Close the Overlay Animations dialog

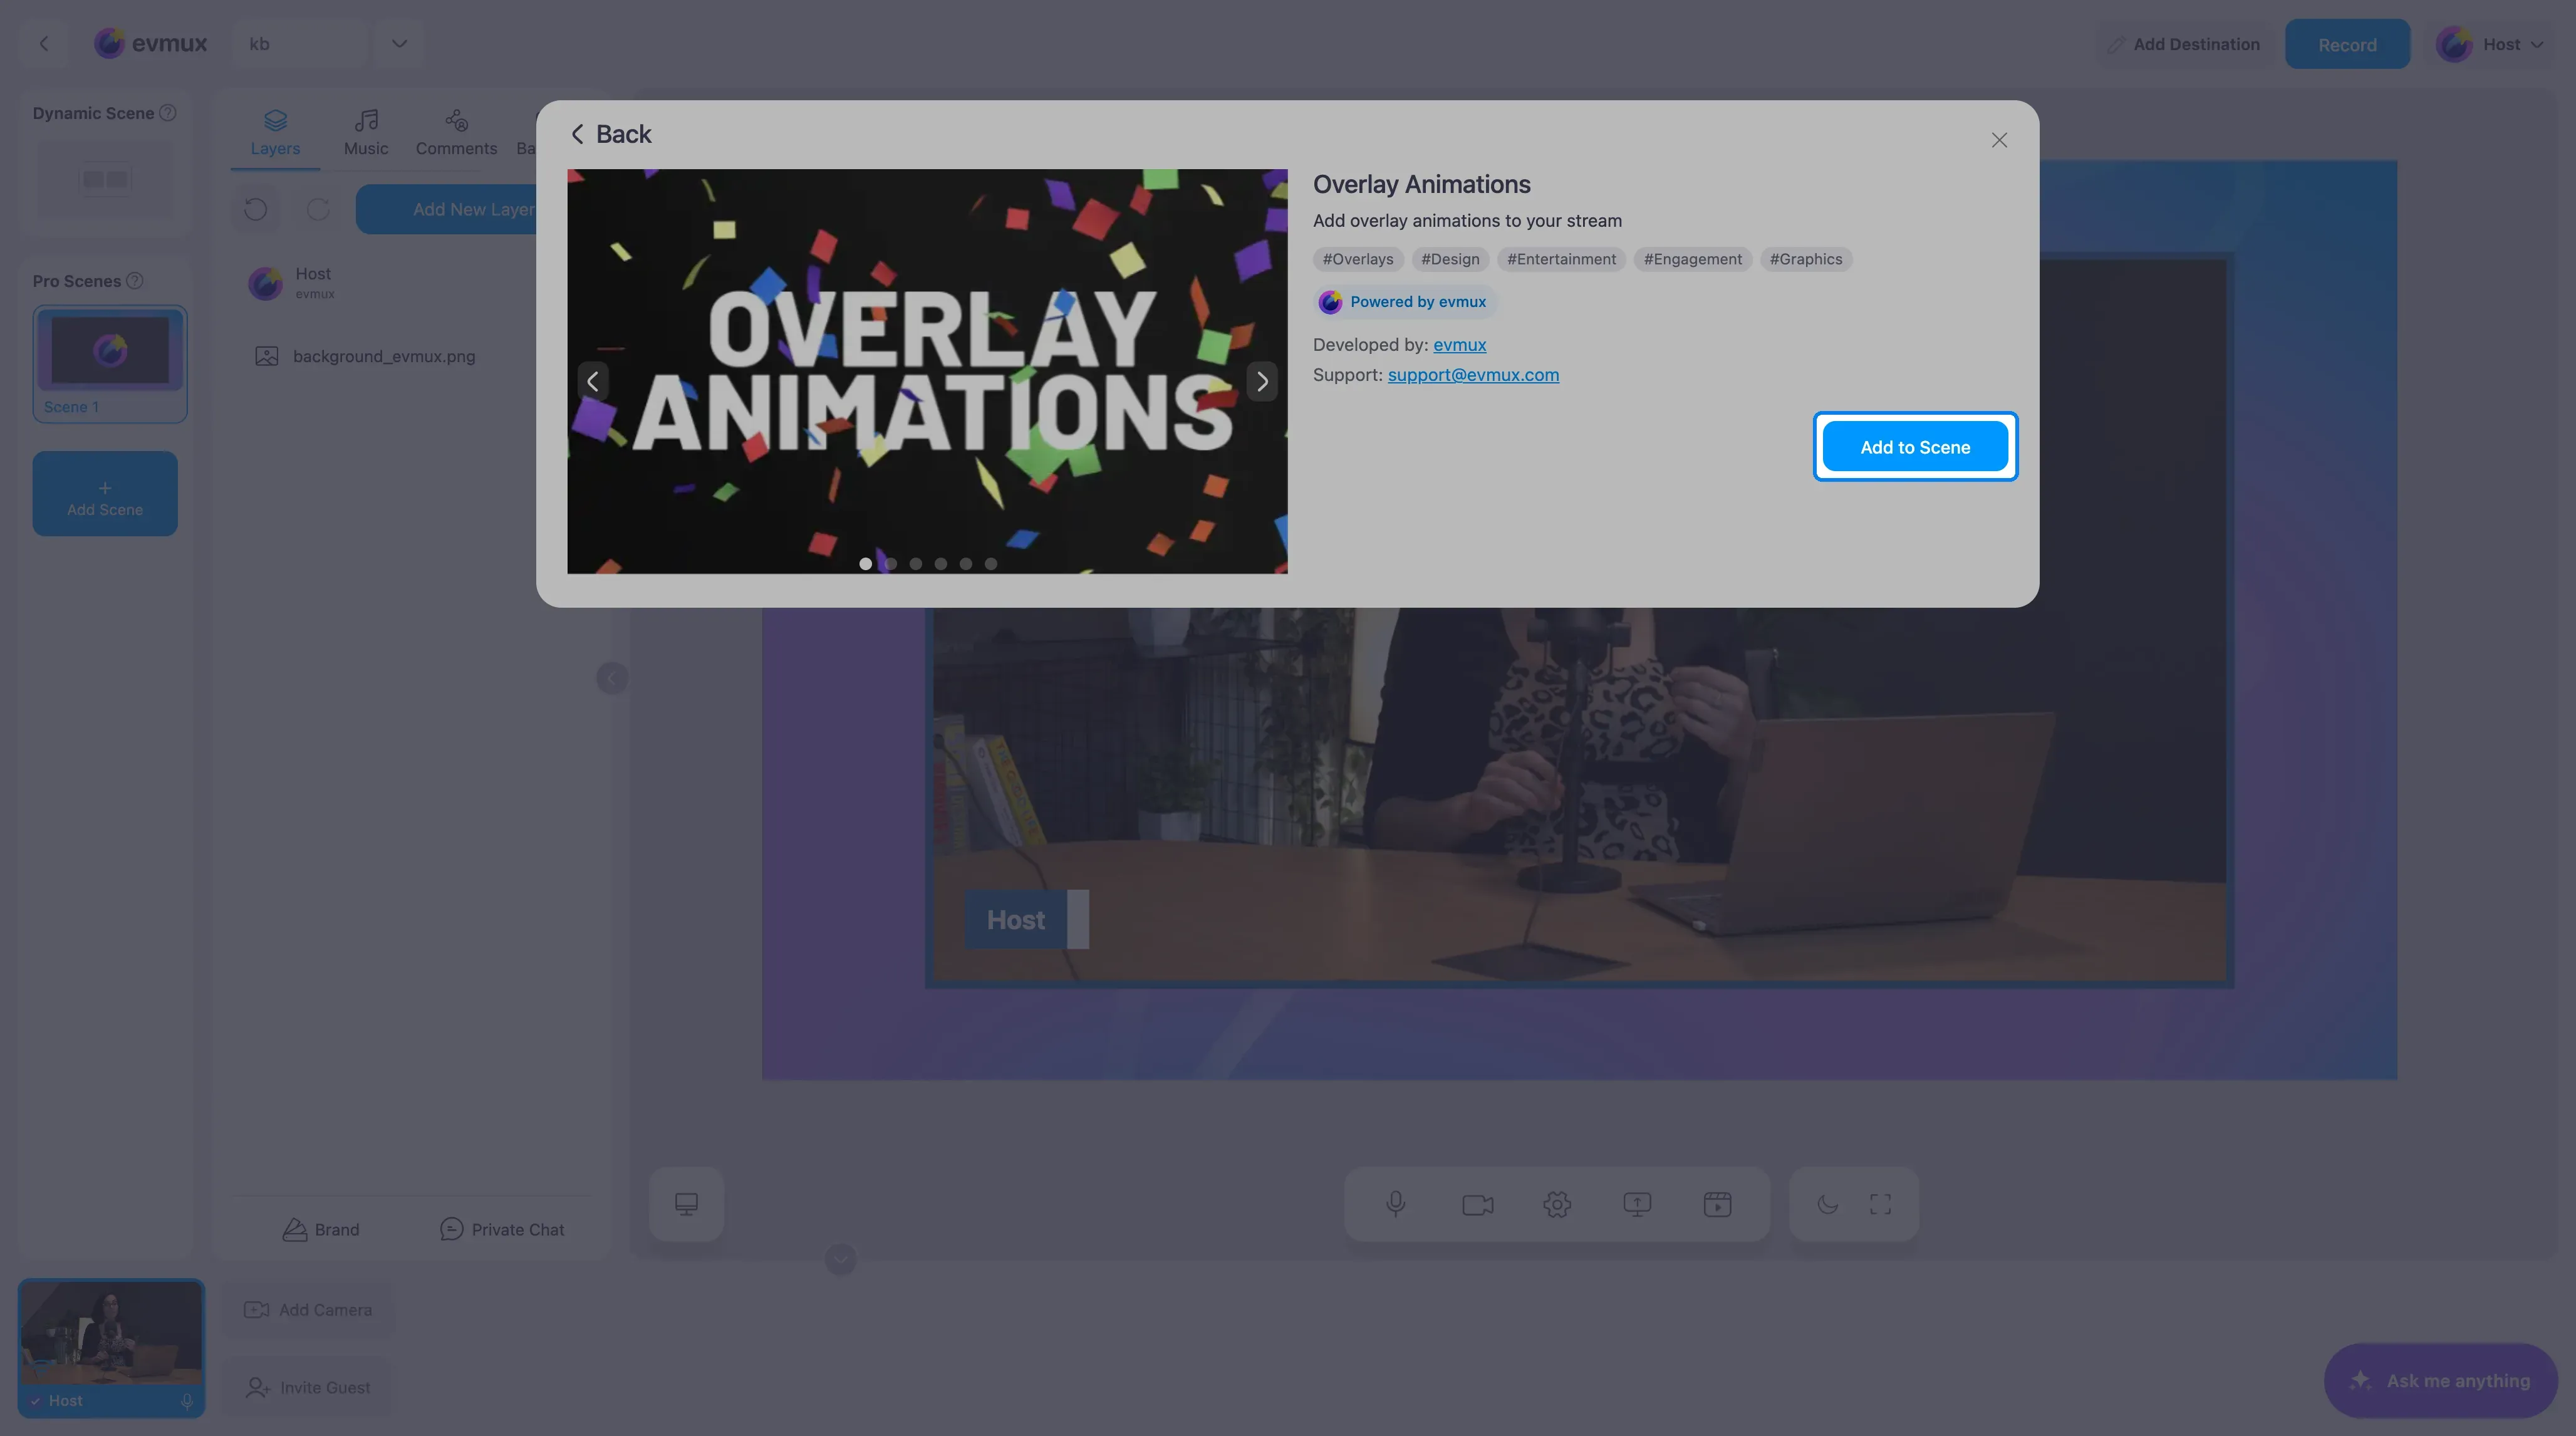point(1999,140)
